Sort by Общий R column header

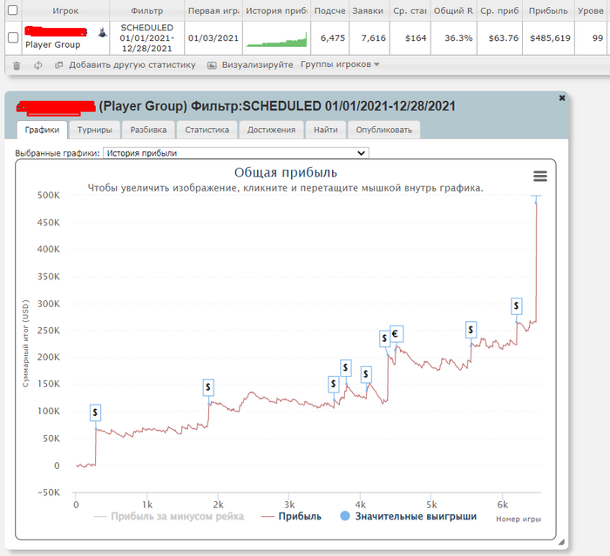(453, 11)
